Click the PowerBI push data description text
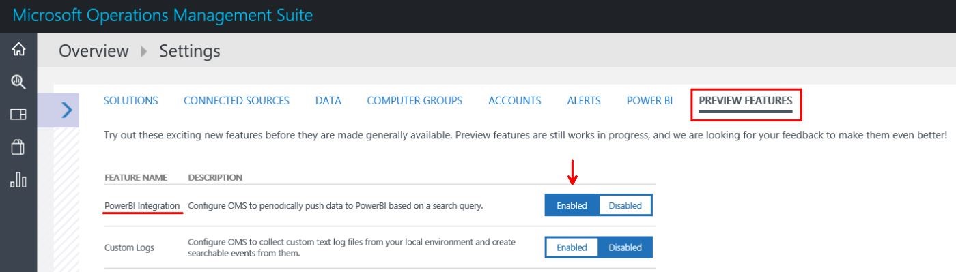 click(x=335, y=205)
